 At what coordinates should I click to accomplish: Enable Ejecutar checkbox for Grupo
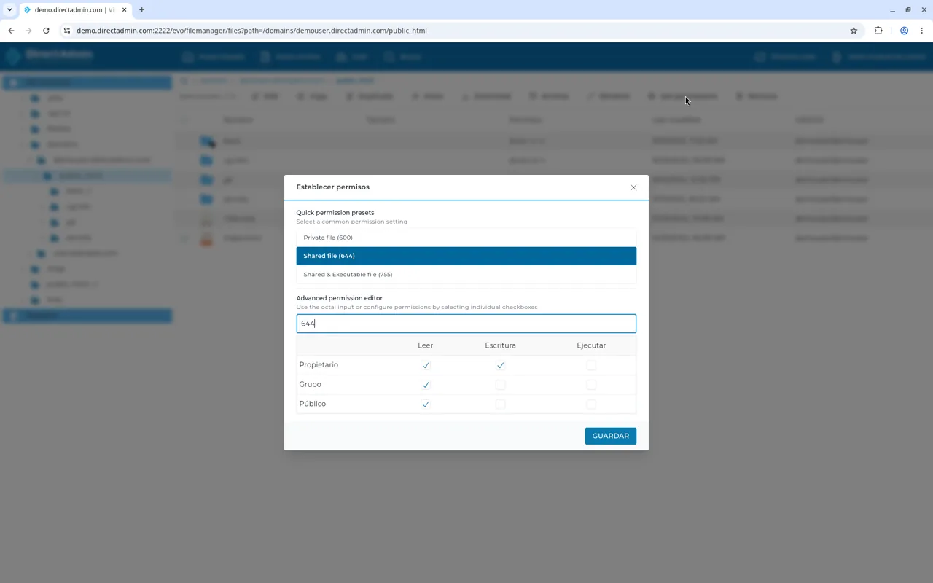click(591, 385)
